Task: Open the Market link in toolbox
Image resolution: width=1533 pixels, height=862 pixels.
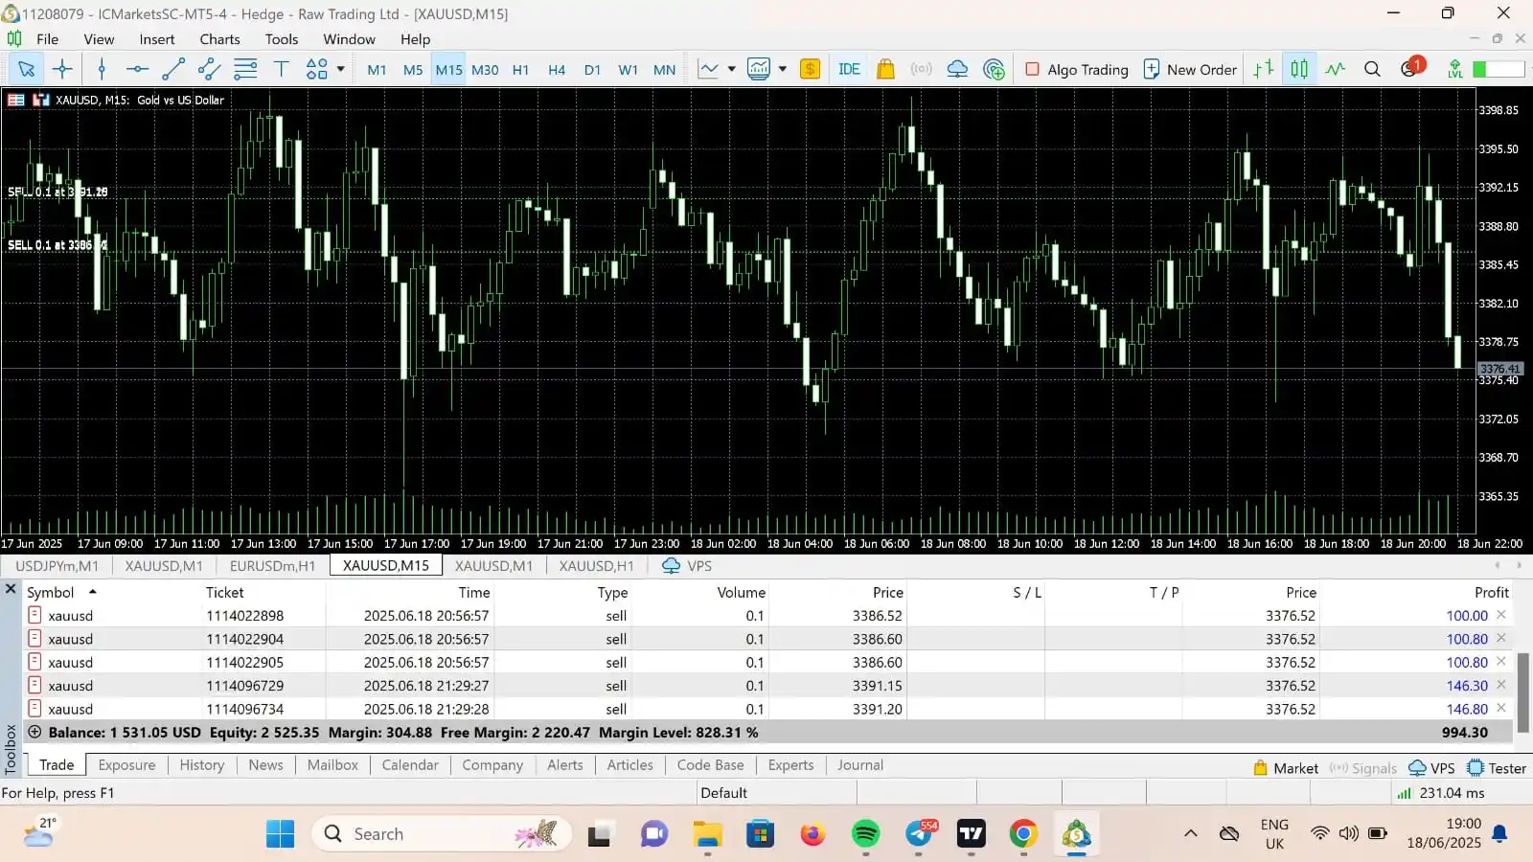Action: click(1286, 768)
